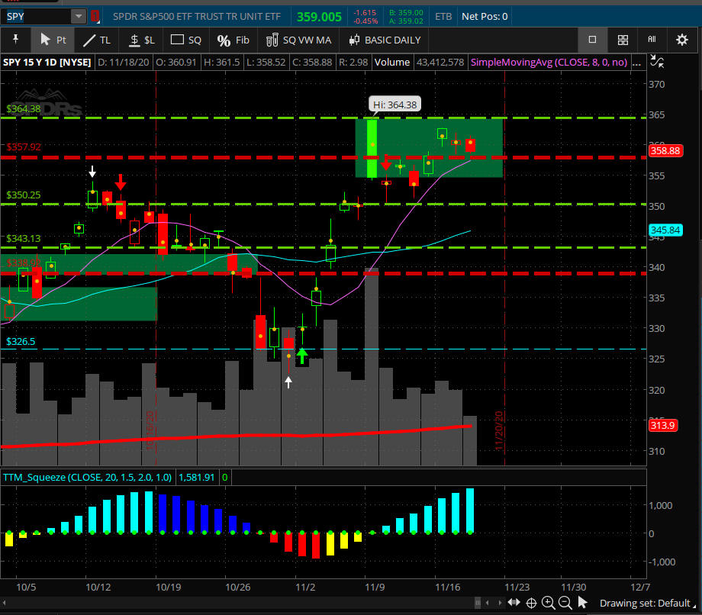
Task: Click the SPY symbol input field
Action: (x=36, y=17)
